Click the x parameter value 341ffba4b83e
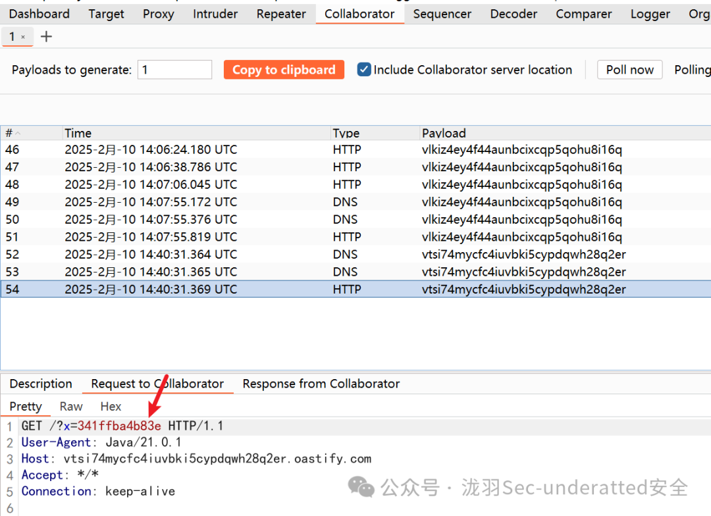The height and width of the screenshot is (516, 711). pos(119,426)
